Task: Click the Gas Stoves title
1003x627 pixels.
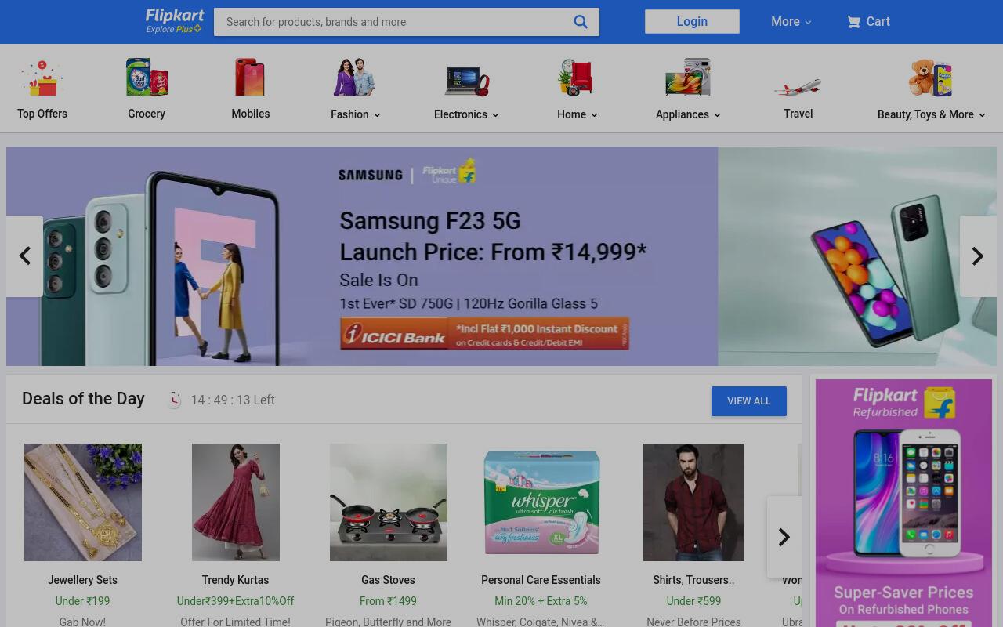Action: click(x=388, y=580)
